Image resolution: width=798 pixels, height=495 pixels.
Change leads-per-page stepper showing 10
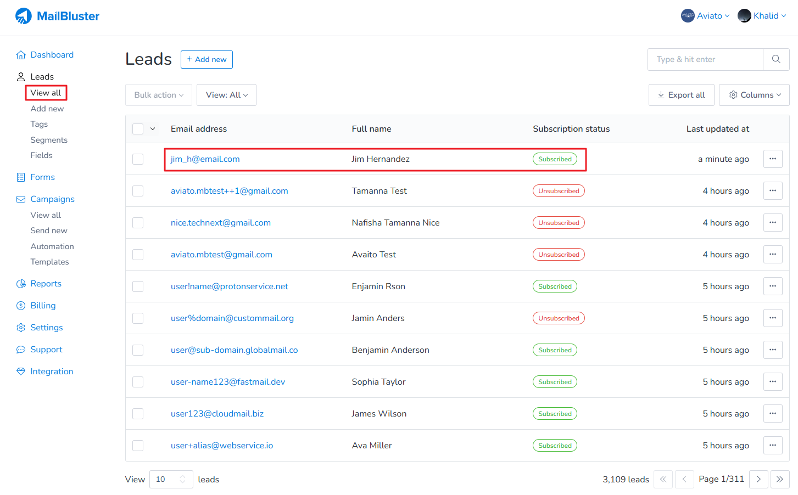click(171, 479)
